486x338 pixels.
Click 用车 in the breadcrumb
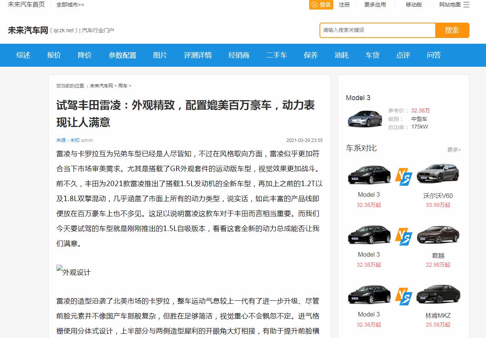(123, 86)
